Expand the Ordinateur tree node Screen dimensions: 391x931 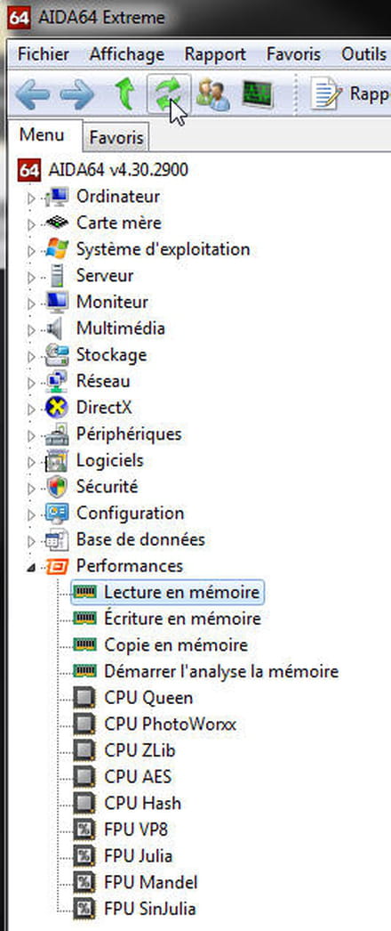[31, 198]
